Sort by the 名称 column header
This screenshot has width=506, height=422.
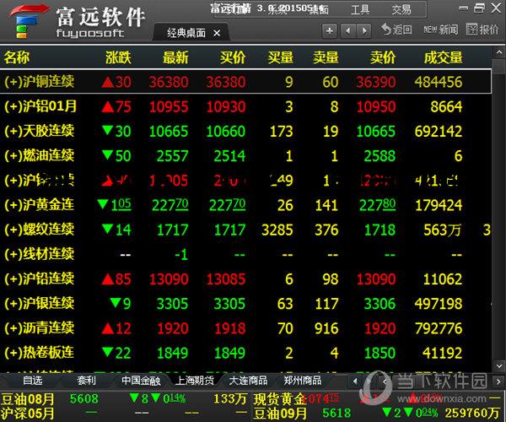(17, 57)
